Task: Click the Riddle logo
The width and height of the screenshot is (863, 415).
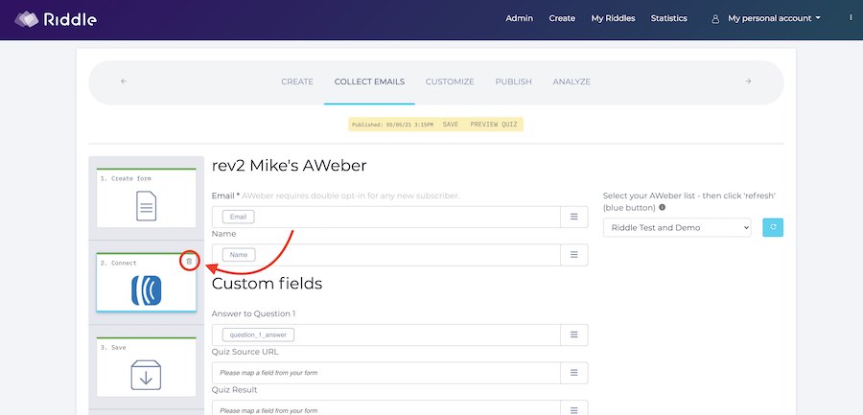Action: tap(56, 19)
